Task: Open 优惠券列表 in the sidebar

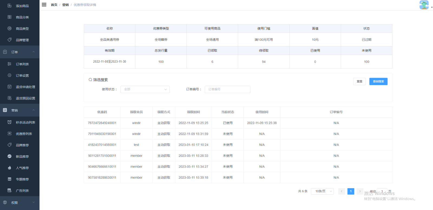Action: pos(24,134)
